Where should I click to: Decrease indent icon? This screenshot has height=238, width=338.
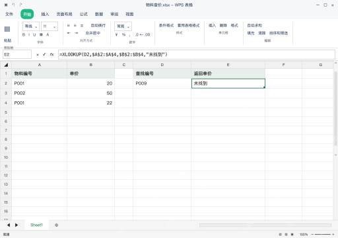(x=69, y=33)
